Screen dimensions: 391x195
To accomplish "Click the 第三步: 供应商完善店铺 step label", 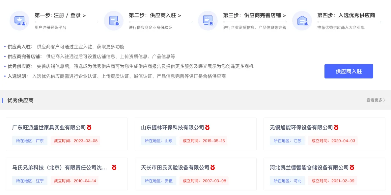I will coord(254,15).
